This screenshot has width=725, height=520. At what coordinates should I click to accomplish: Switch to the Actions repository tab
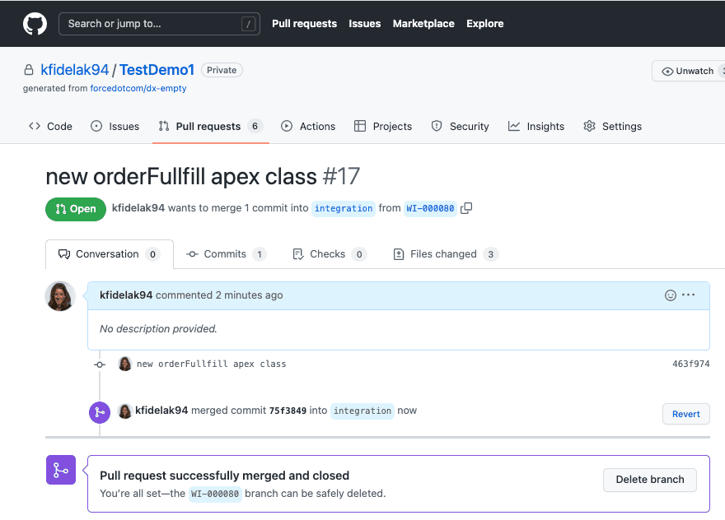(308, 126)
